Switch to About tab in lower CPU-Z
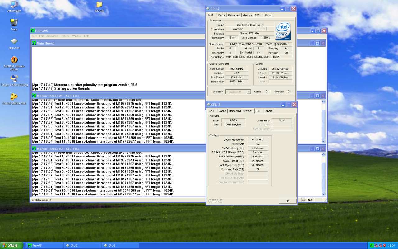The height and width of the screenshot is (249, 398). [x=269, y=111]
